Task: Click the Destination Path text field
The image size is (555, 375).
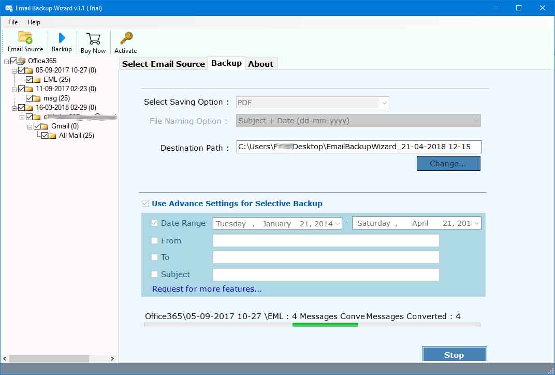Action: 359,147
